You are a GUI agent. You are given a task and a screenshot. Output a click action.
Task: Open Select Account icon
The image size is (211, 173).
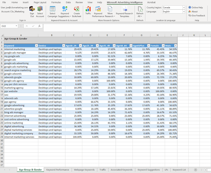tap(40, 9)
